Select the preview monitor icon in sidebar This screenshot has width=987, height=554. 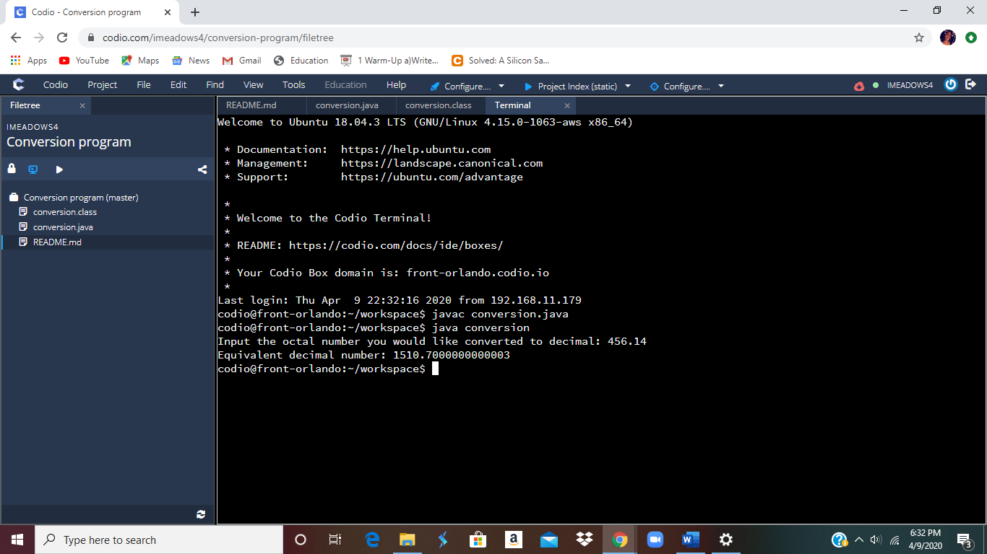coord(33,170)
